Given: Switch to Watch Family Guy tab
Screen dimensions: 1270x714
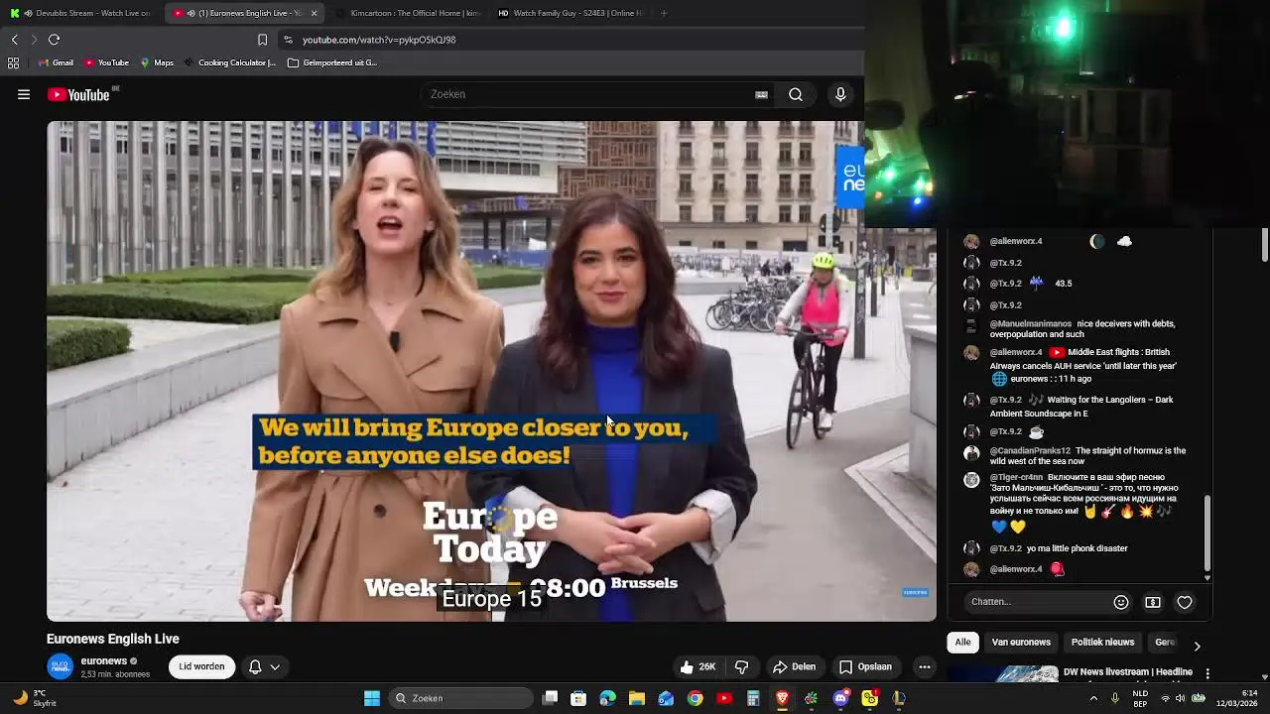Looking at the screenshot, I should pos(569,13).
